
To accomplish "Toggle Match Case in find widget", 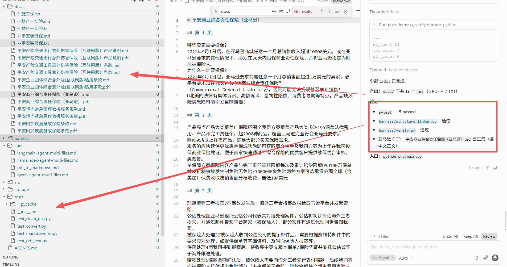I will [x=274, y=11].
